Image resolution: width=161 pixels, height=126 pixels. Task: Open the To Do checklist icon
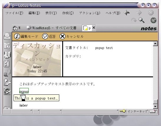pyautogui.click(x=7, y=64)
